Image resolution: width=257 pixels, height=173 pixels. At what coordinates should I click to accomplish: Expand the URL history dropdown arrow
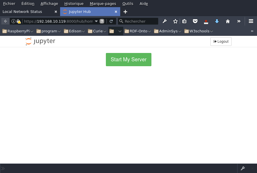tap(96, 21)
